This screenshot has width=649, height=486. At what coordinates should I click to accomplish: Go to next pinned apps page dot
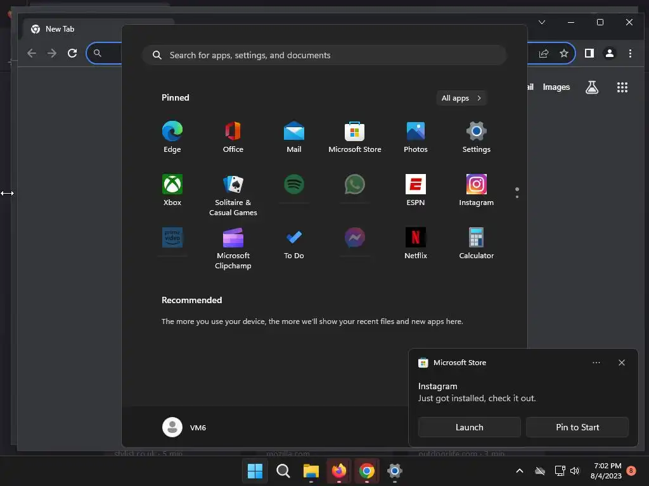point(517,197)
